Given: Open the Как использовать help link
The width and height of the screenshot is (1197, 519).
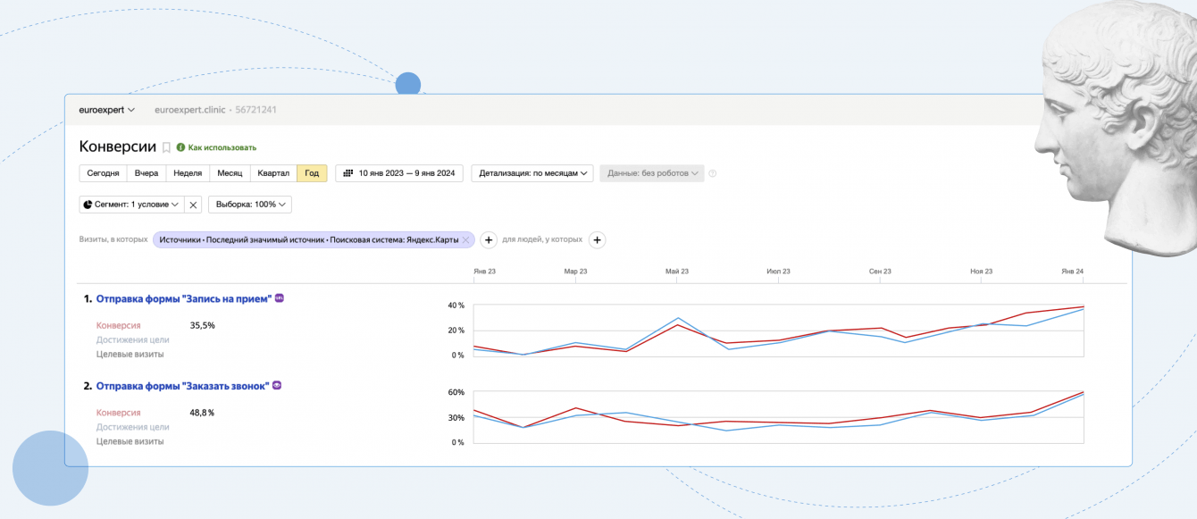Looking at the screenshot, I should pyautogui.click(x=222, y=147).
